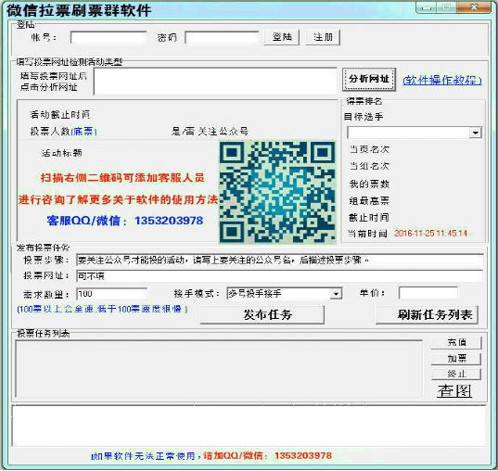
Task: Focus the 密码 password field
Action: (222, 37)
